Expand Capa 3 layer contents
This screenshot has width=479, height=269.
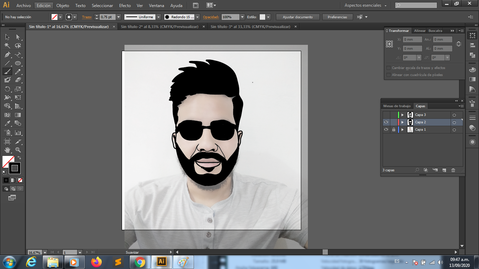403,115
